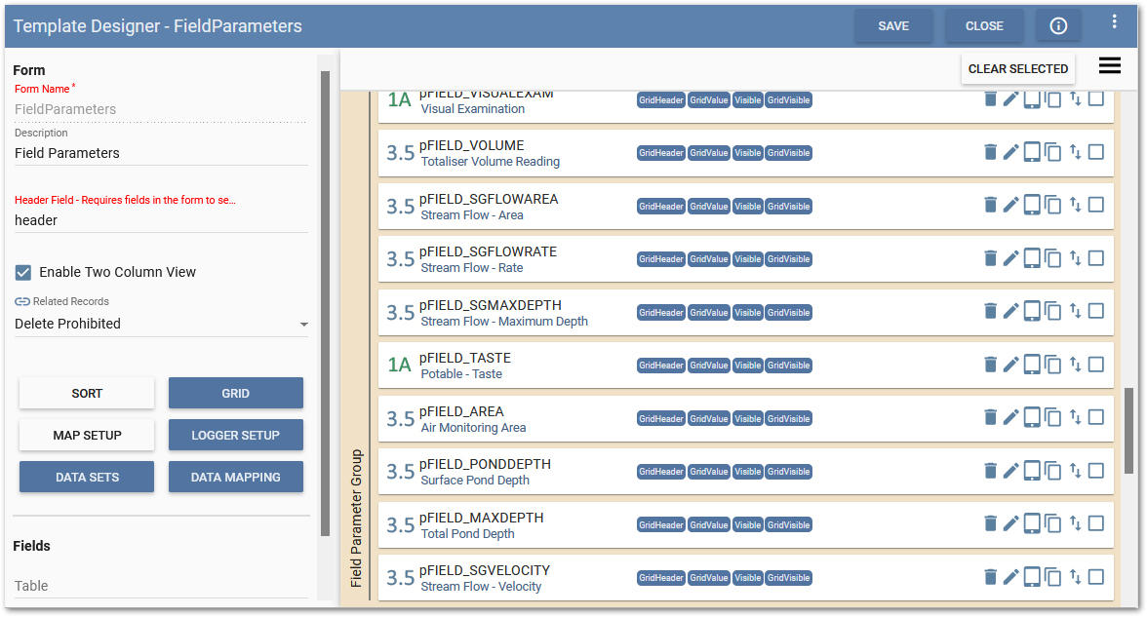The width and height of the screenshot is (1147, 617).
Task: Open tablet preview for pFIELD_SGFLOWRATE
Action: tap(1032, 258)
